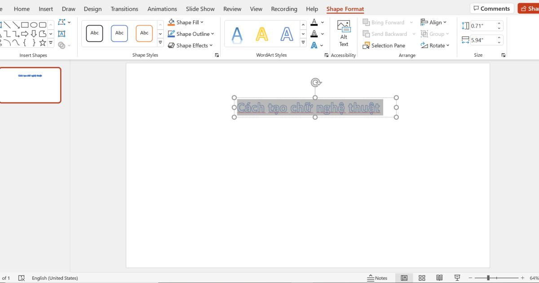This screenshot has width=539, height=283.
Task: Select the yellow WordArt style
Action: tap(261, 33)
